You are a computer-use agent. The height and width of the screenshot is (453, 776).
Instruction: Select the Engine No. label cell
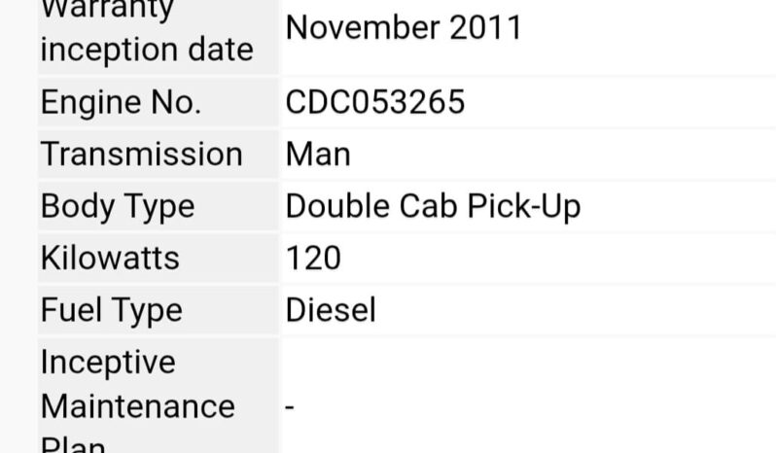pyautogui.click(x=159, y=102)
